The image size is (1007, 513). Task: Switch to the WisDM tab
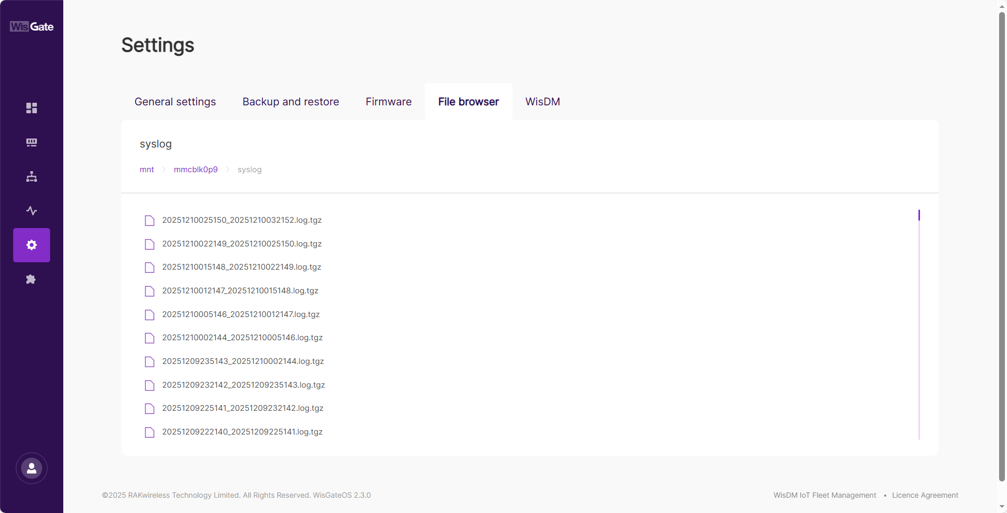pyautogui.click(x=542, y=102)
